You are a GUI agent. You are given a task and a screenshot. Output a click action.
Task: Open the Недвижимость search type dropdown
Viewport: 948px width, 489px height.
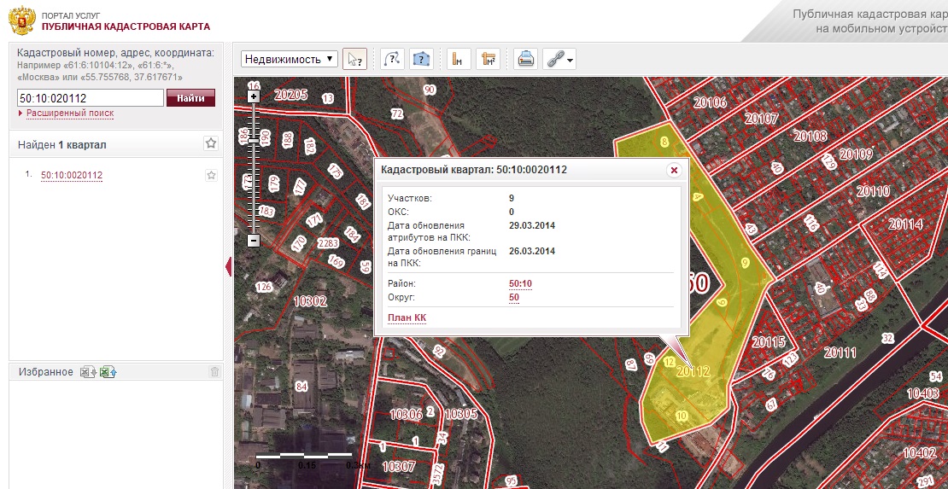(x=290, y=59)
